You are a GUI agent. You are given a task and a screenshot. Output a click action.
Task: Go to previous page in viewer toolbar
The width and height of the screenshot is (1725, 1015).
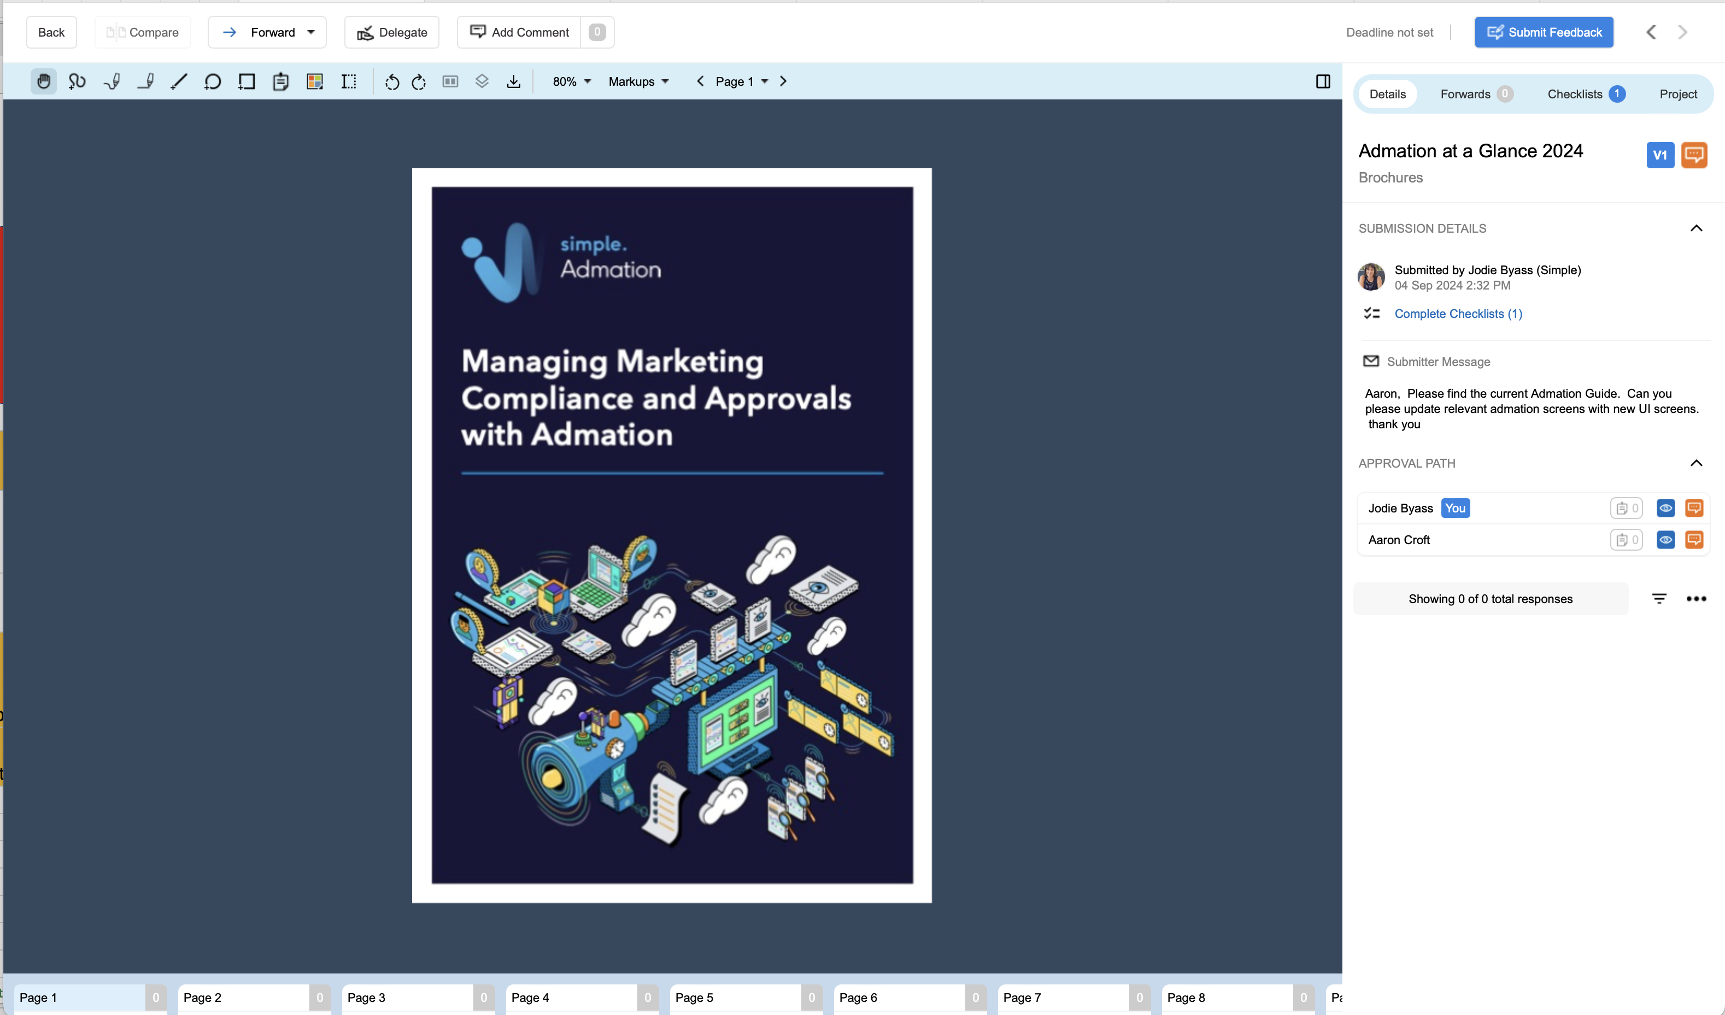tap(700, 81)
